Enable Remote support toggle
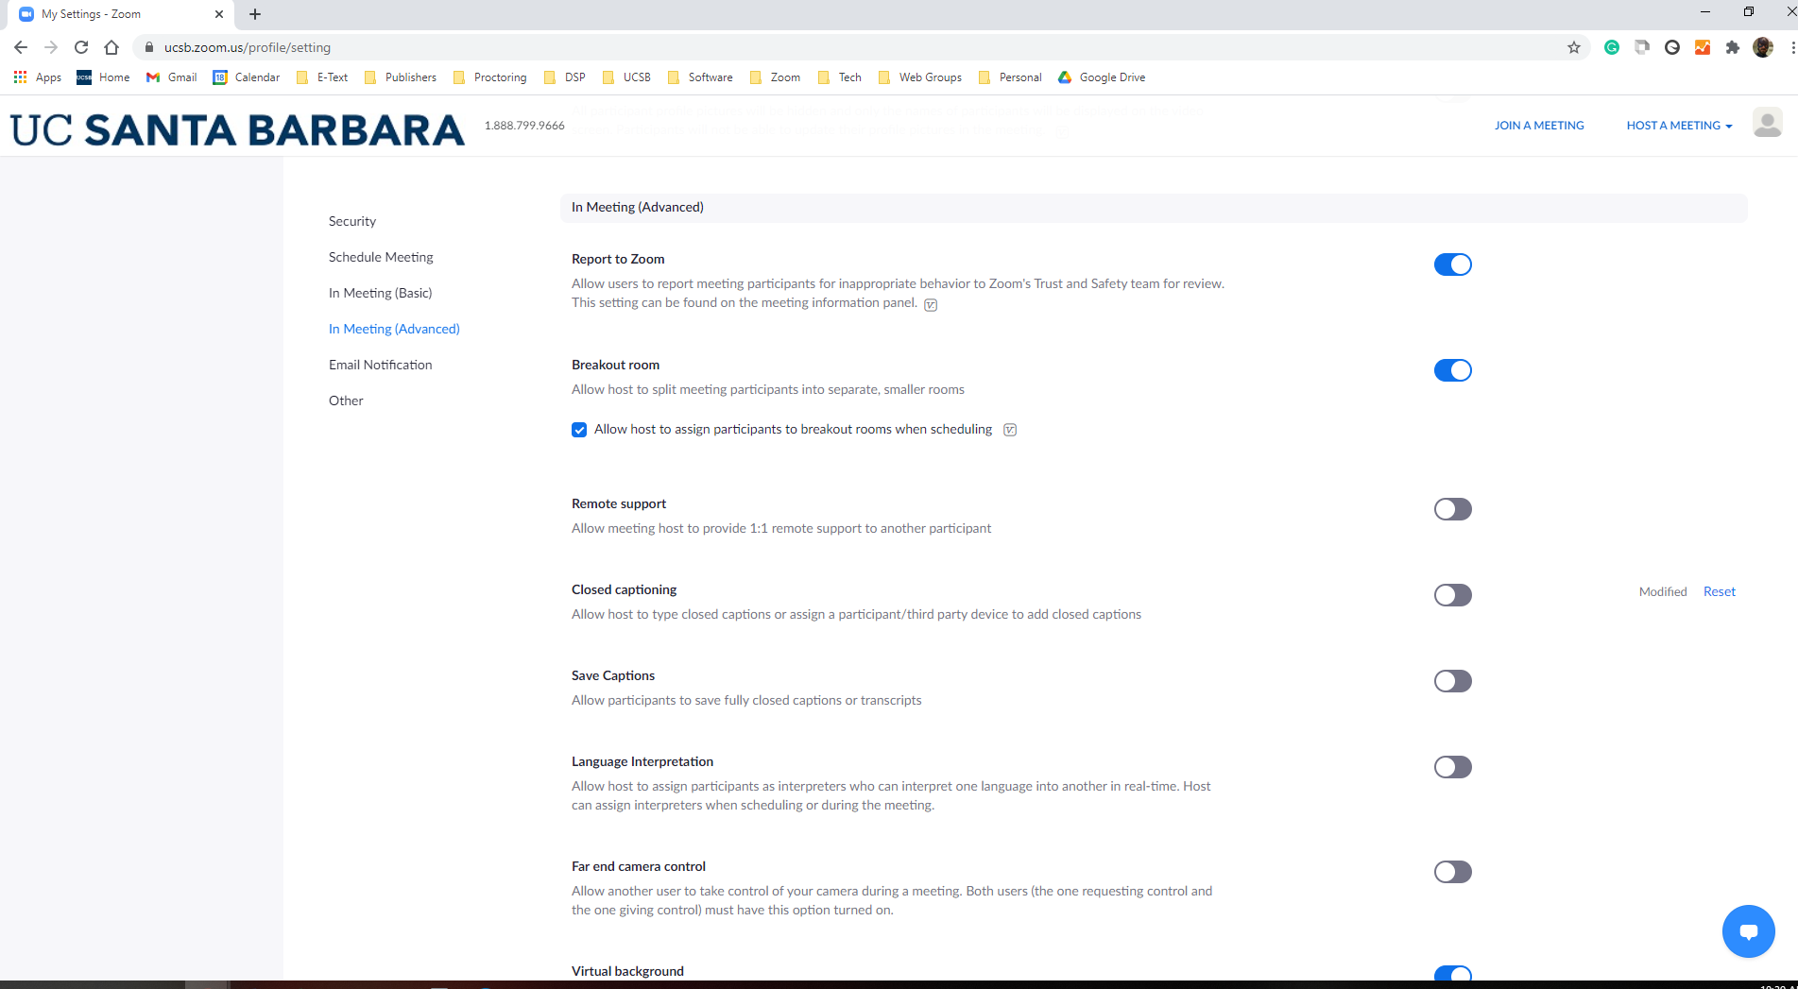Image resolution: width=1798 pixels, height=989 pixels. coord(1452,509)
